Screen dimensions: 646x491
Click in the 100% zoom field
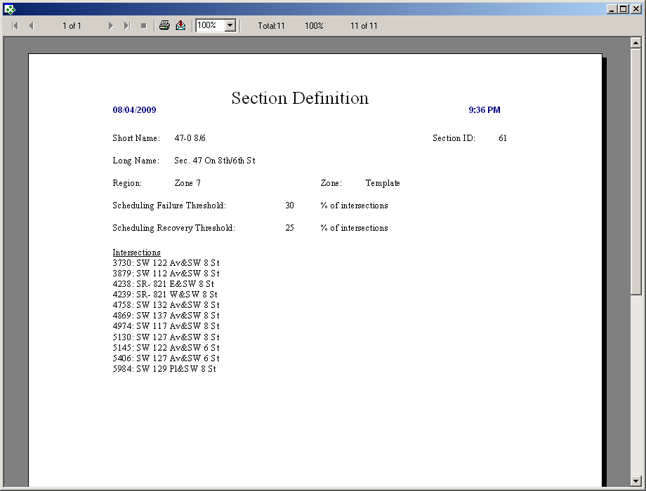(x=209, y=26)
